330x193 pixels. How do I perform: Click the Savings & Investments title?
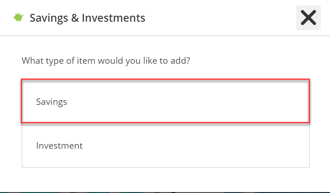pyautogui.click(x=87, y=18)
